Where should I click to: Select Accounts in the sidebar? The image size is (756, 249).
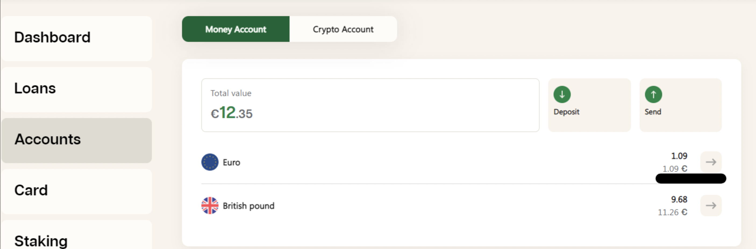(76, 140)
